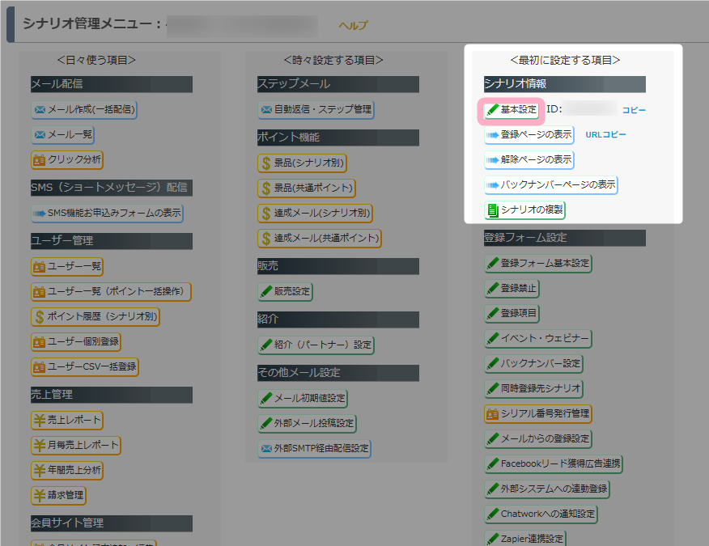Click arrow icon on 登録ページの表示
This screenshot has width=709, height=546.
[x=492, y=135]
